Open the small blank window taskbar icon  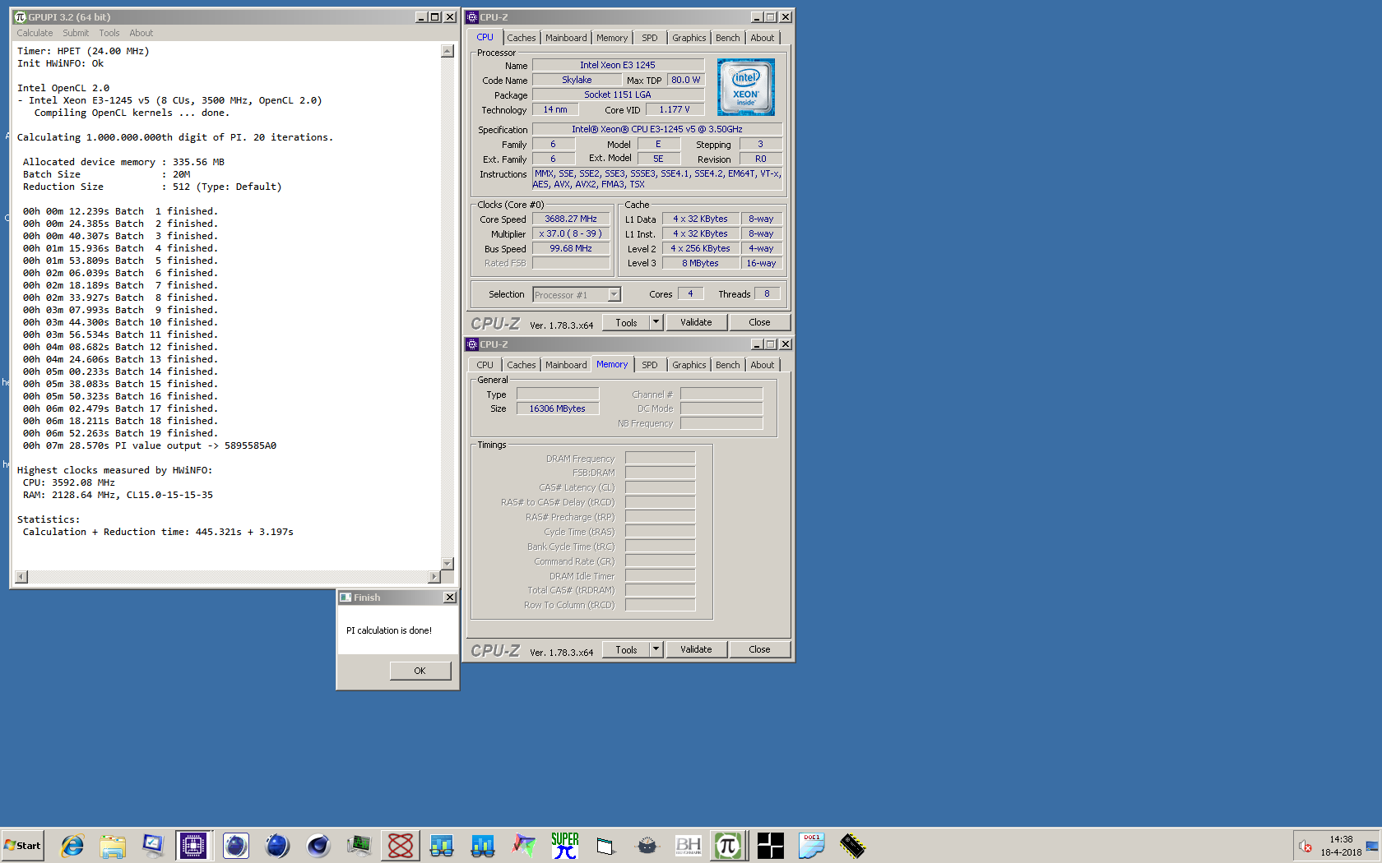click(x=605, y=845)
